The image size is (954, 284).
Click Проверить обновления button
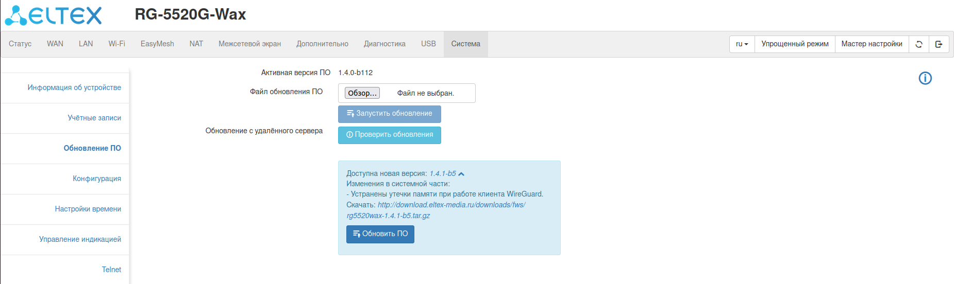(390, 135)
